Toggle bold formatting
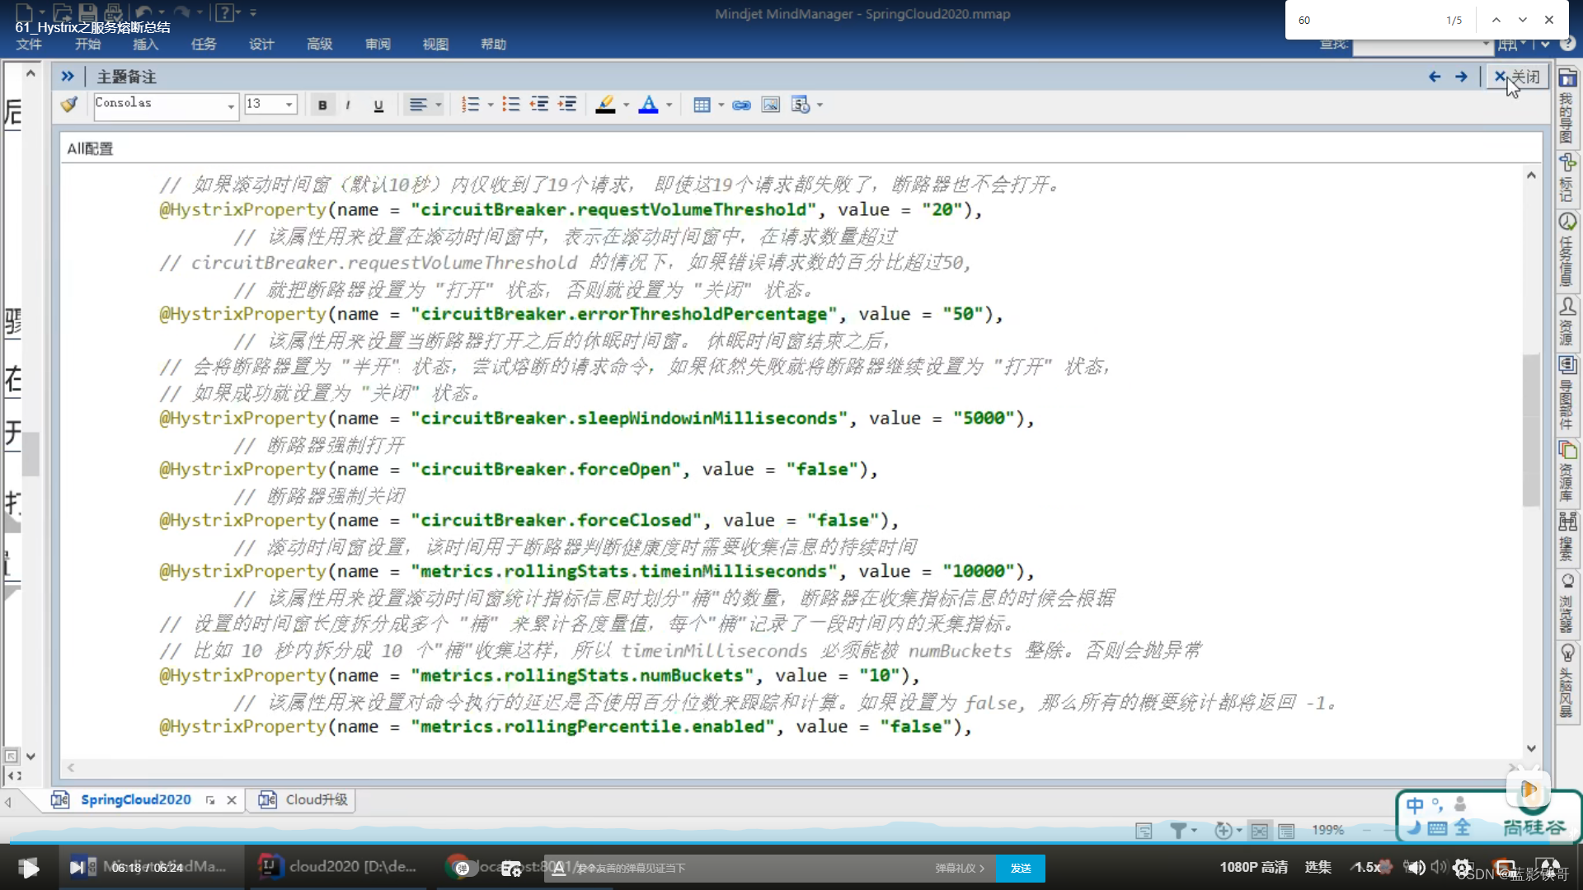1583x890 pixels. [x=322, y=105]
